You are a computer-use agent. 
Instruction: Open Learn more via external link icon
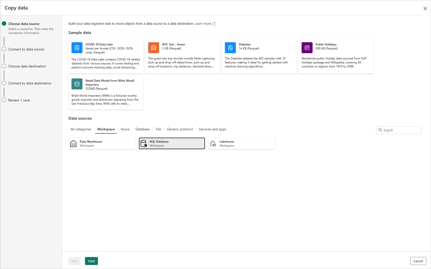214,23
